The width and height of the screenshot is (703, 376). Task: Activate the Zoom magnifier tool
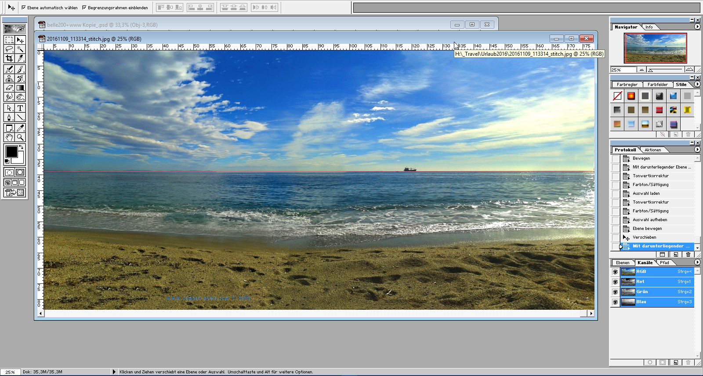[20, 137]
